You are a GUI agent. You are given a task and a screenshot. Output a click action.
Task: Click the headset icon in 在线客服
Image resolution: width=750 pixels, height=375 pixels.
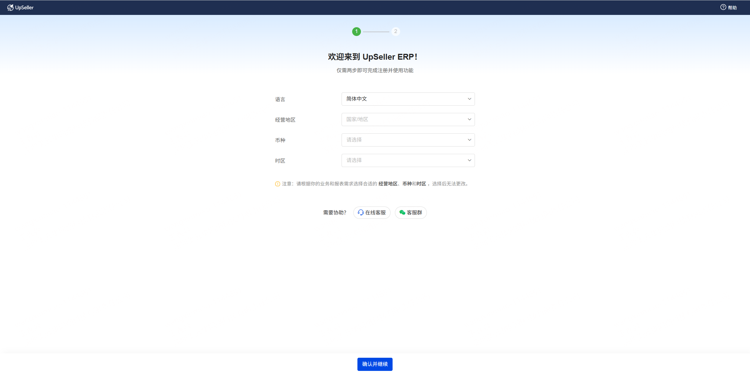pos(361,212)
